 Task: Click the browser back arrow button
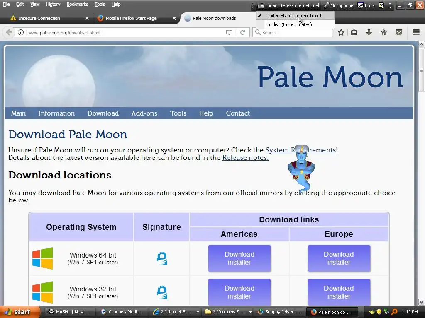click(x=9, y=32)
